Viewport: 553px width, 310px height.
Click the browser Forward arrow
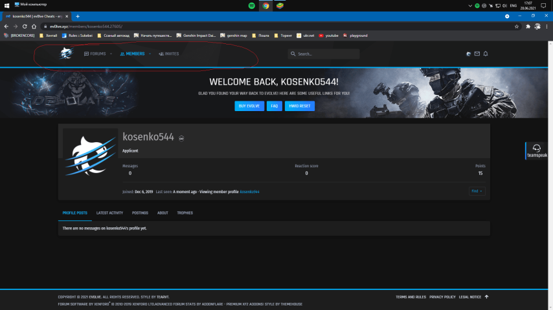(16, 26)
